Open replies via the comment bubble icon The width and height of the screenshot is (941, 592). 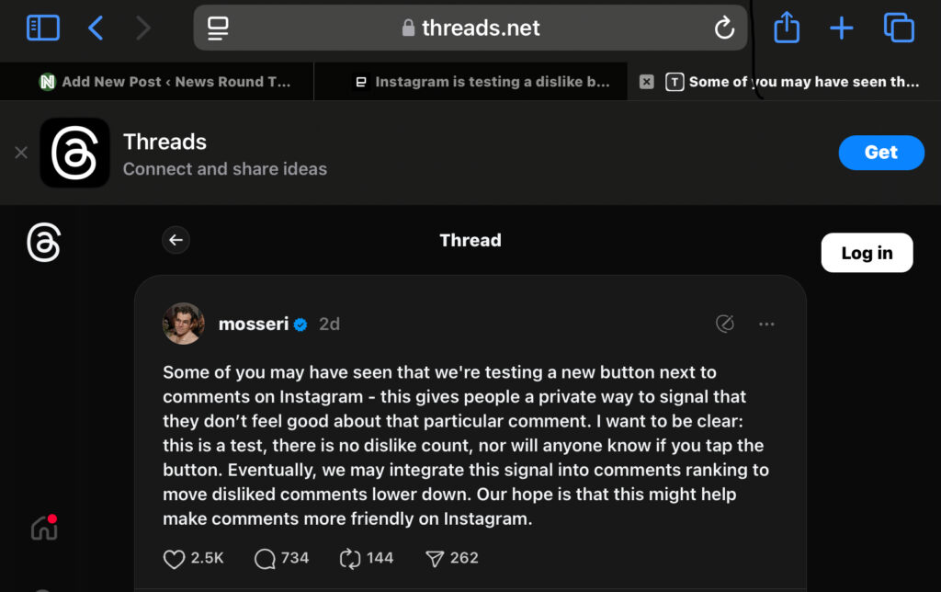265,558
